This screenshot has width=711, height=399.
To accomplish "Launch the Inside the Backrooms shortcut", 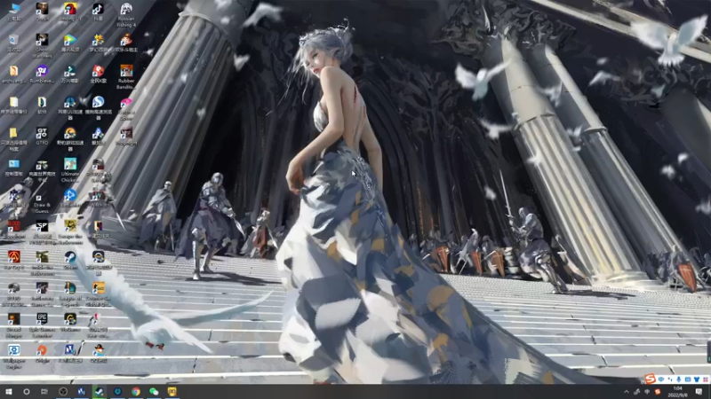I will pyautogui.click(x=42, y=257).
